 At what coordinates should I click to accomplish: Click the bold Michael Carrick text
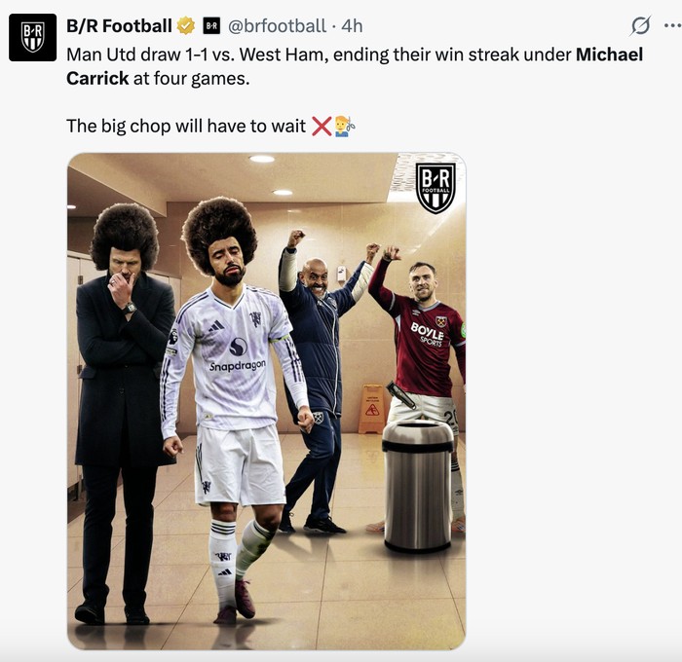tap(355, 66)
